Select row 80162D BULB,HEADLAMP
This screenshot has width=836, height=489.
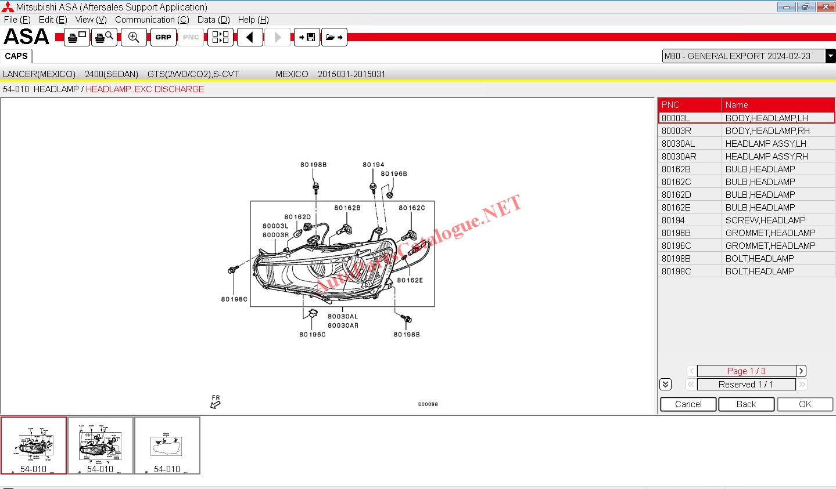747,194
